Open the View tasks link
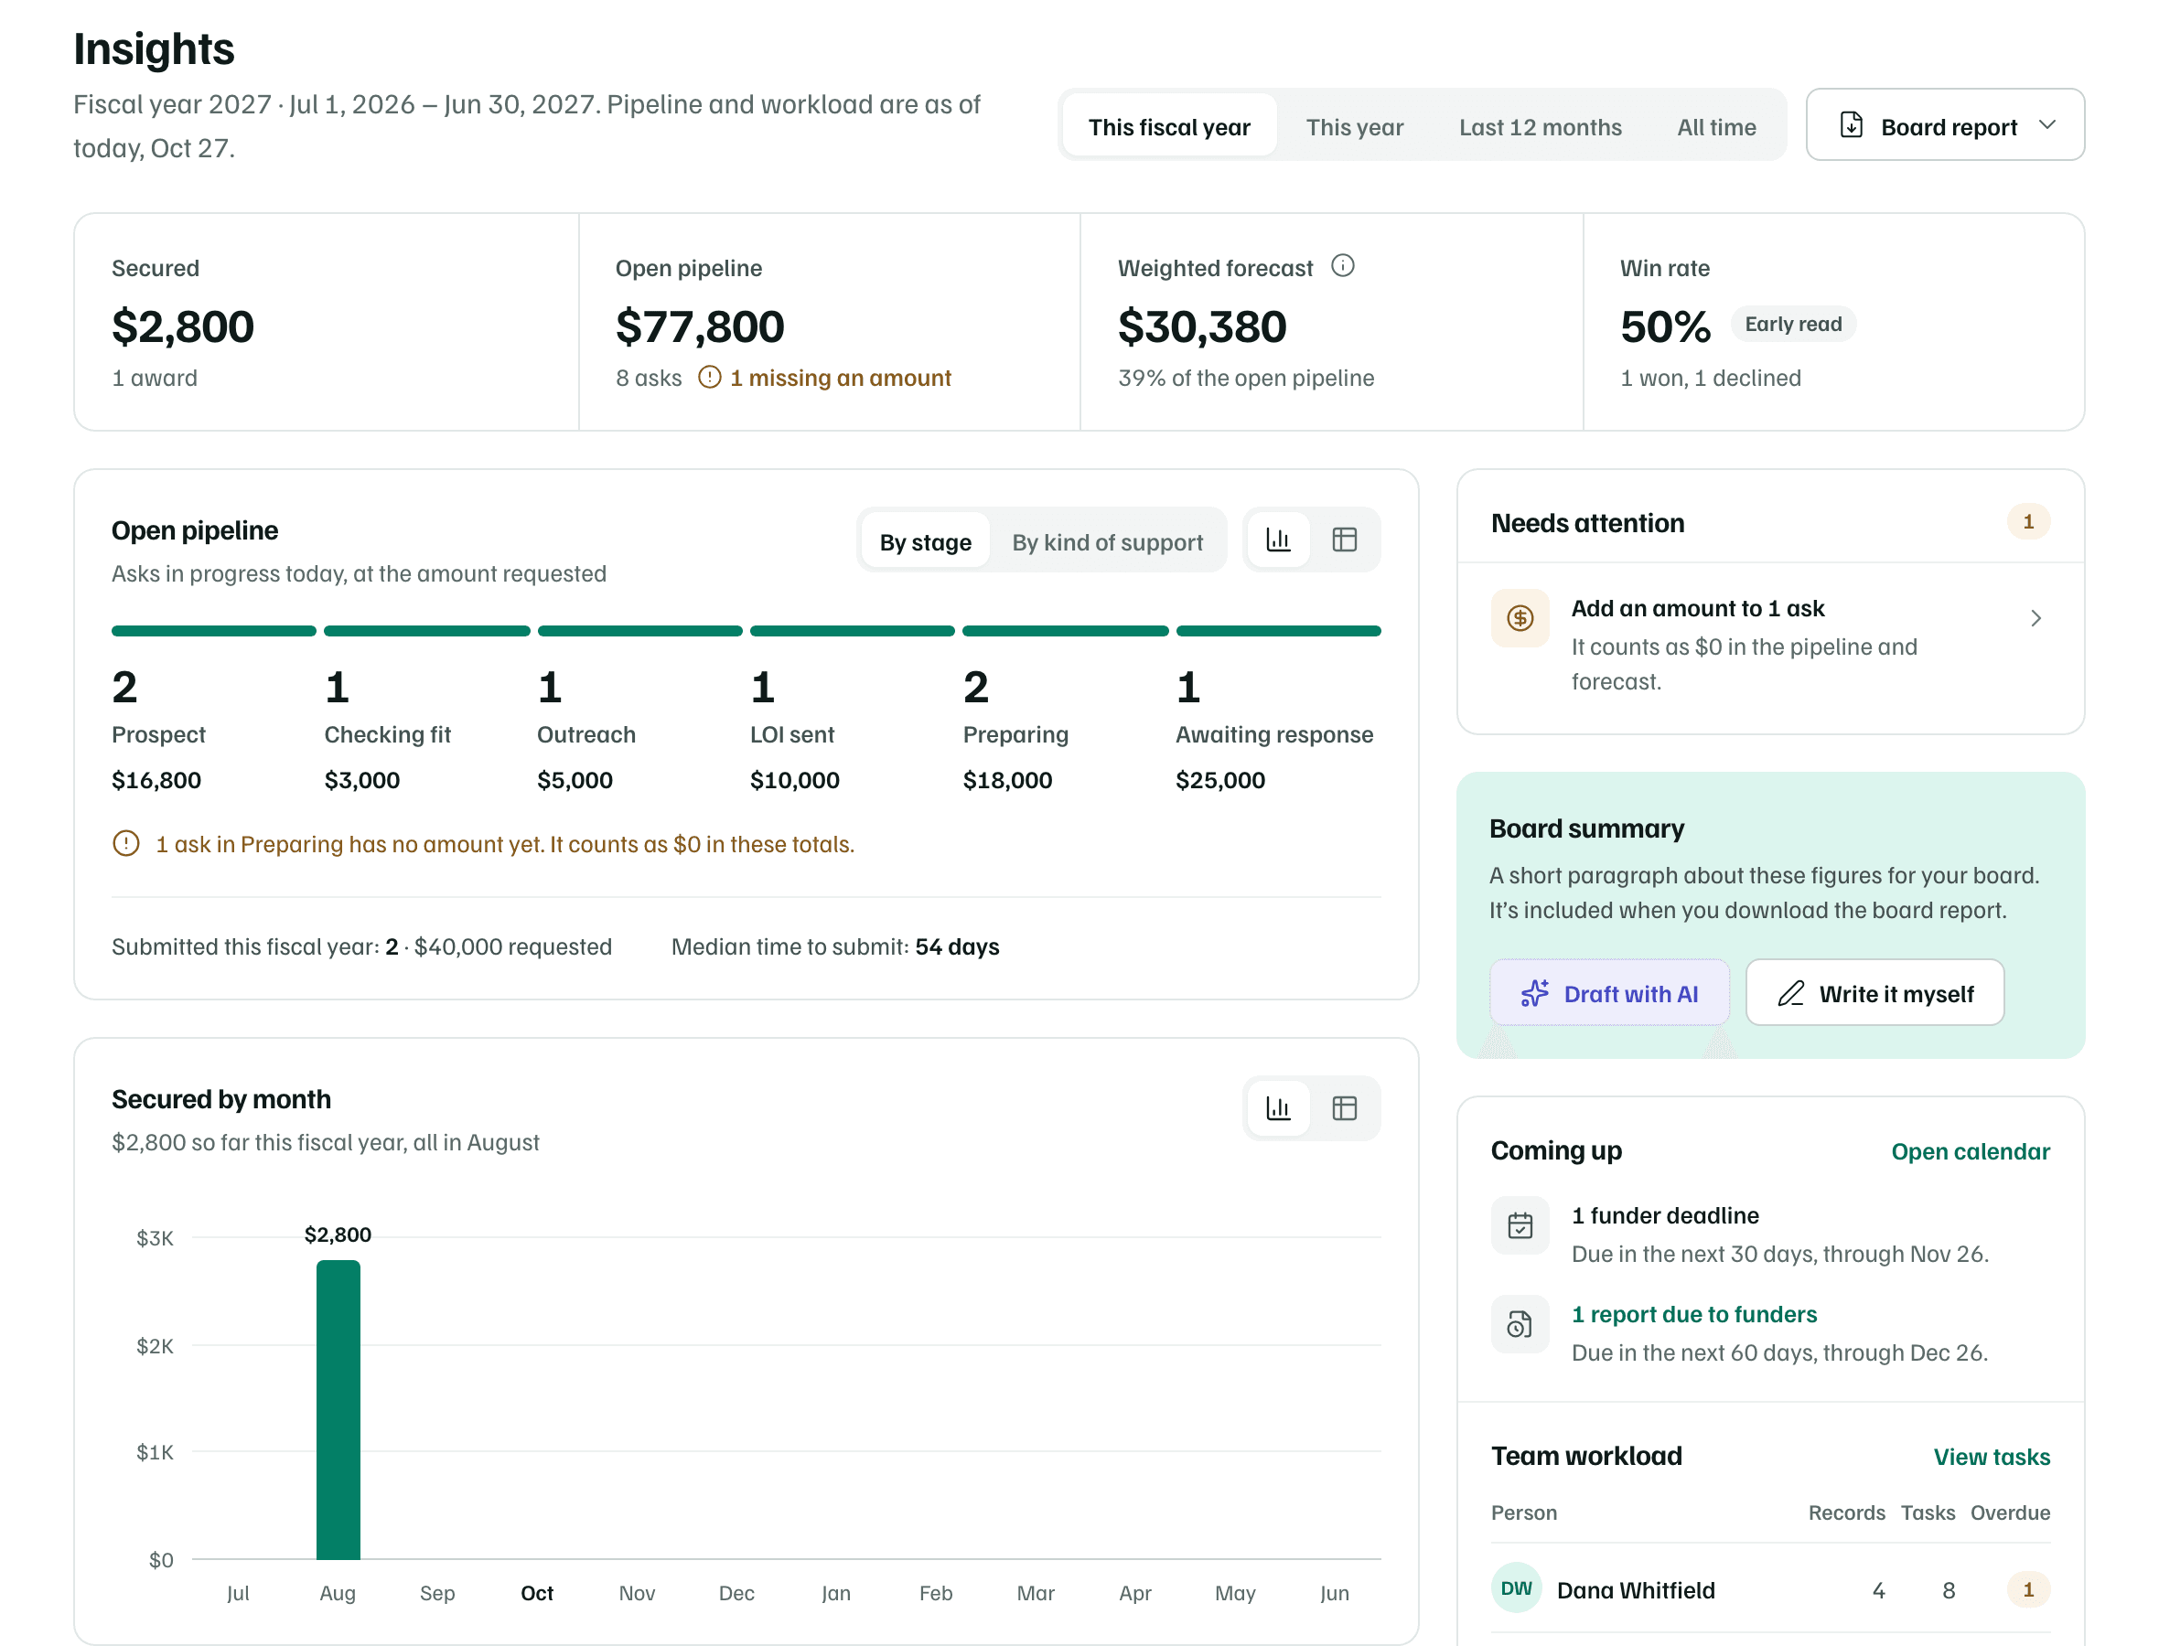 point(1992,1457)
